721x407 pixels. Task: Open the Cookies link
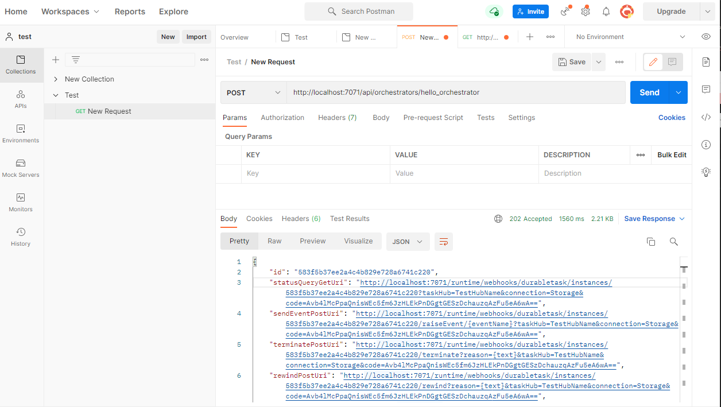click(x=672, y=118)
